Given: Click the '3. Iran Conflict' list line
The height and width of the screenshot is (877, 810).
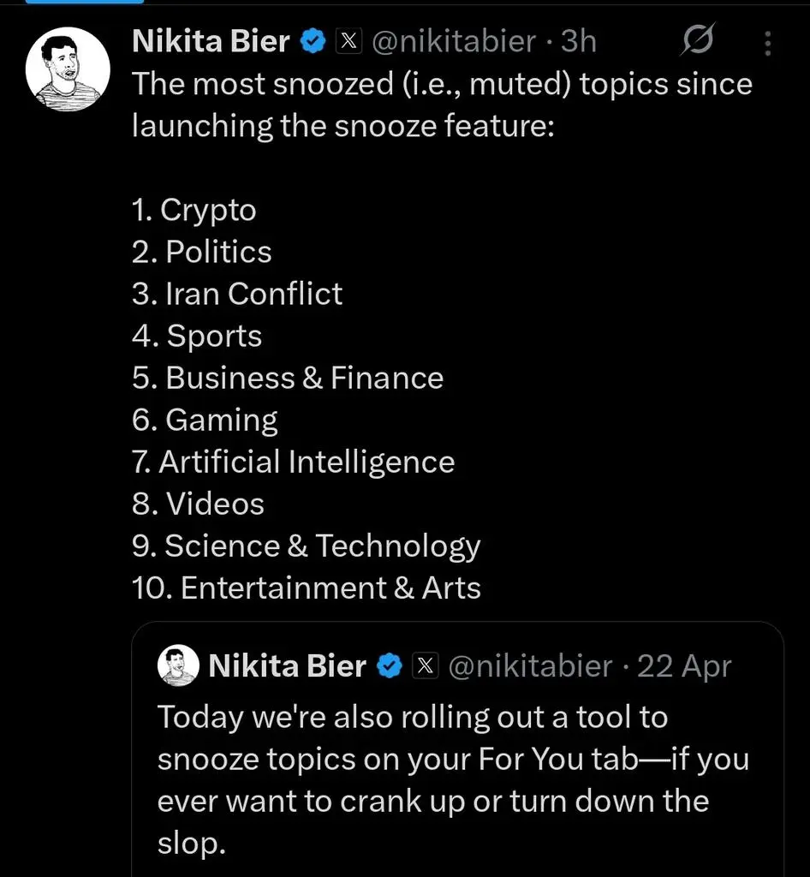Looking at the screenshot, I should pos(237,294).
